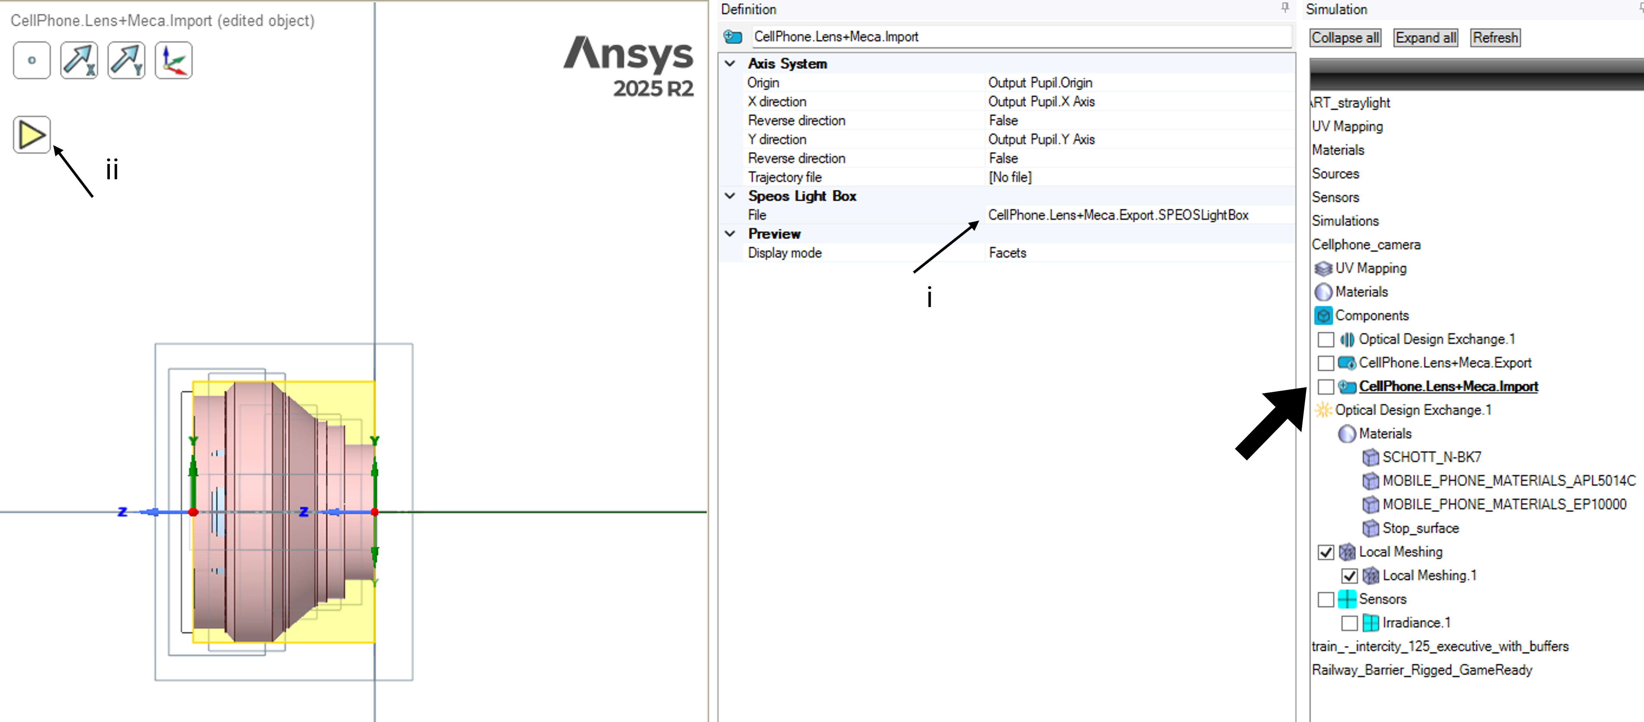This screenshot has height=722, width=1644.
Task: Tick the CellPhone.Lens+Meca.Export checkbox
Action: (x=1326, y=363)
